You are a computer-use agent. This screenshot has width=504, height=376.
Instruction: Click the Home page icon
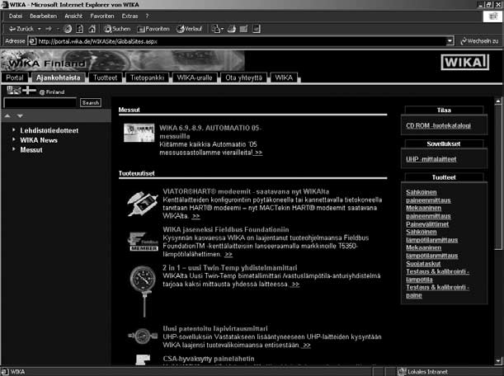click(92, 29)
